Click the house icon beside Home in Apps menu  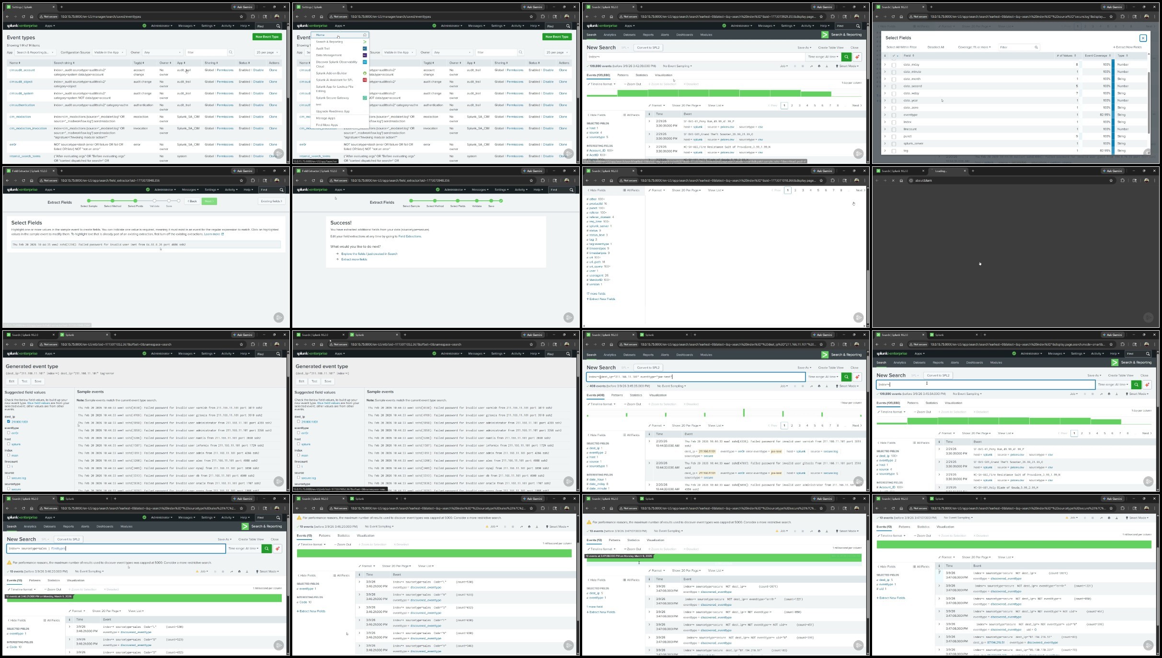[365, 35]
